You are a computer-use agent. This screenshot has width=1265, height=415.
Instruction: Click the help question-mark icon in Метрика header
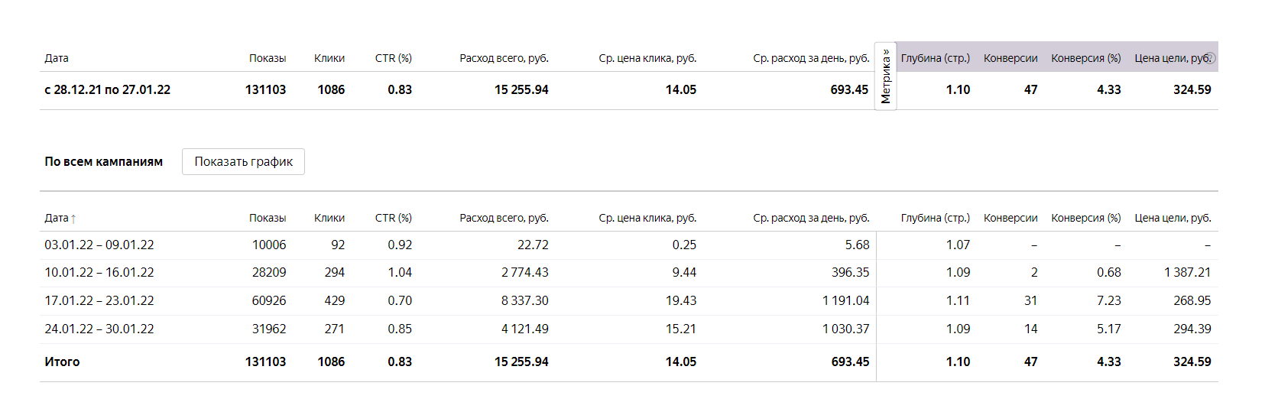click(x=1210, y=58)
